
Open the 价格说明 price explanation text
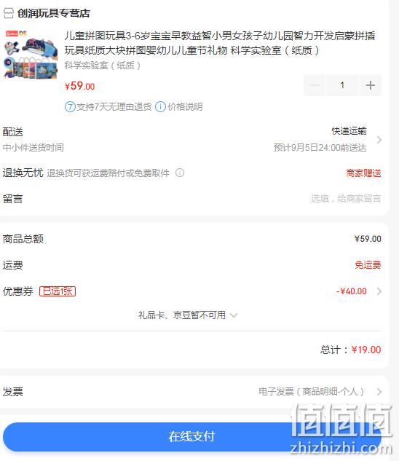coord(185,107)
